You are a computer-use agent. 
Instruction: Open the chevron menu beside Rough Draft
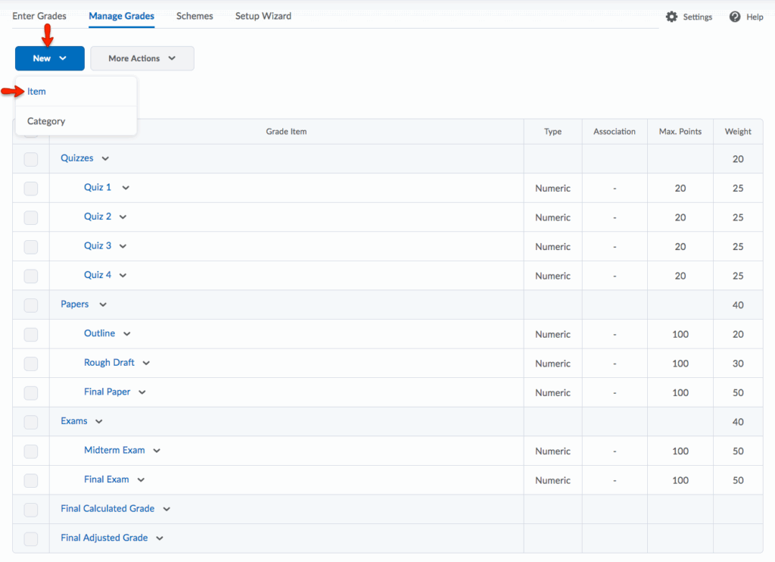tap(146, 363)
